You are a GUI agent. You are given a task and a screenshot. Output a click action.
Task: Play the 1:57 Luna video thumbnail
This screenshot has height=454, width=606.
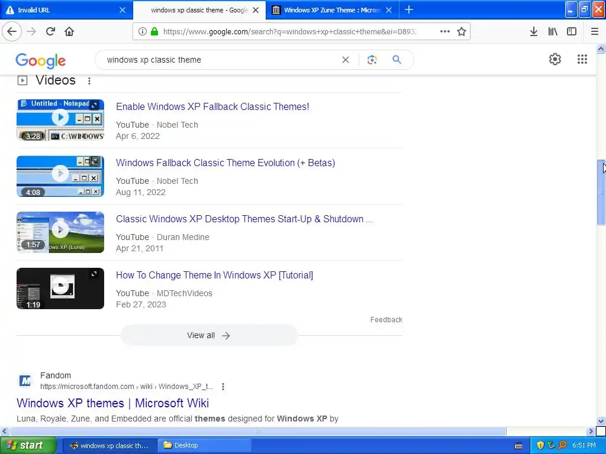tap(60, 232)
